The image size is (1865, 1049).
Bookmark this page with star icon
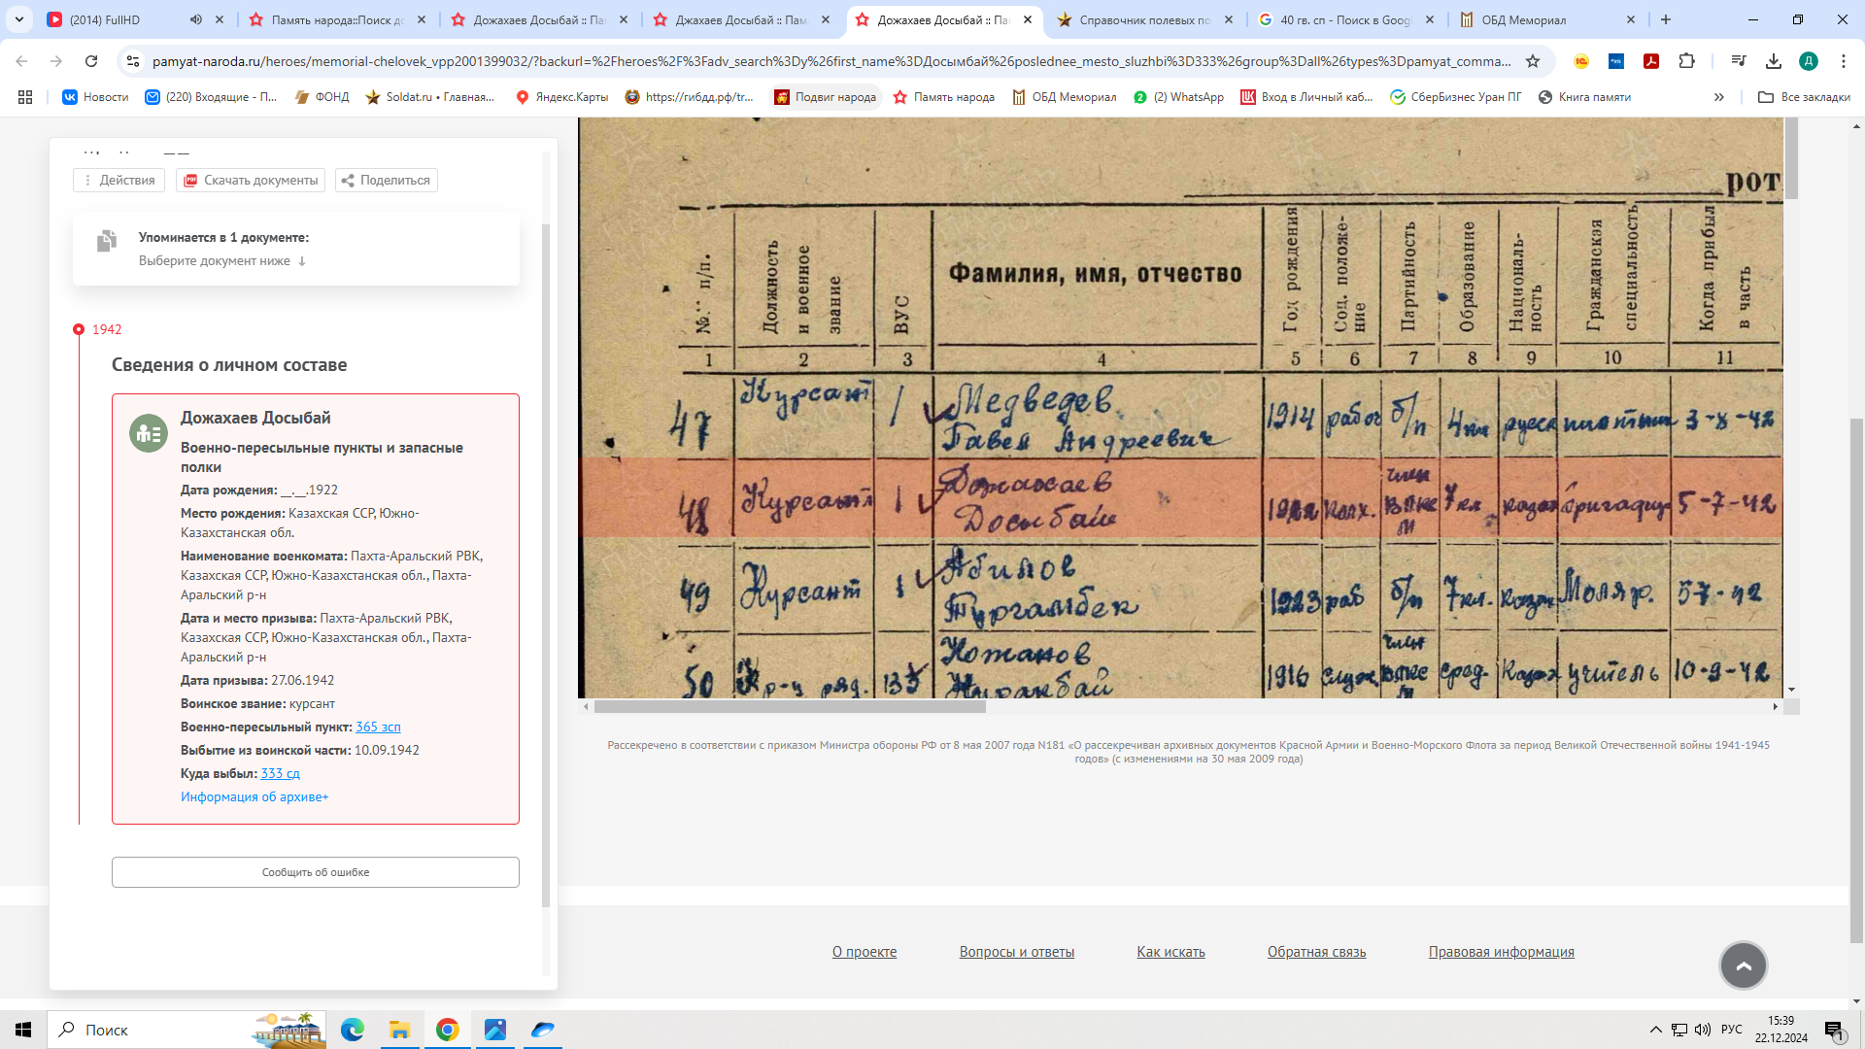(x=1533, y=61)
